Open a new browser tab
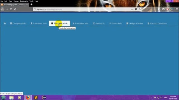 click(x=31, y=4)
